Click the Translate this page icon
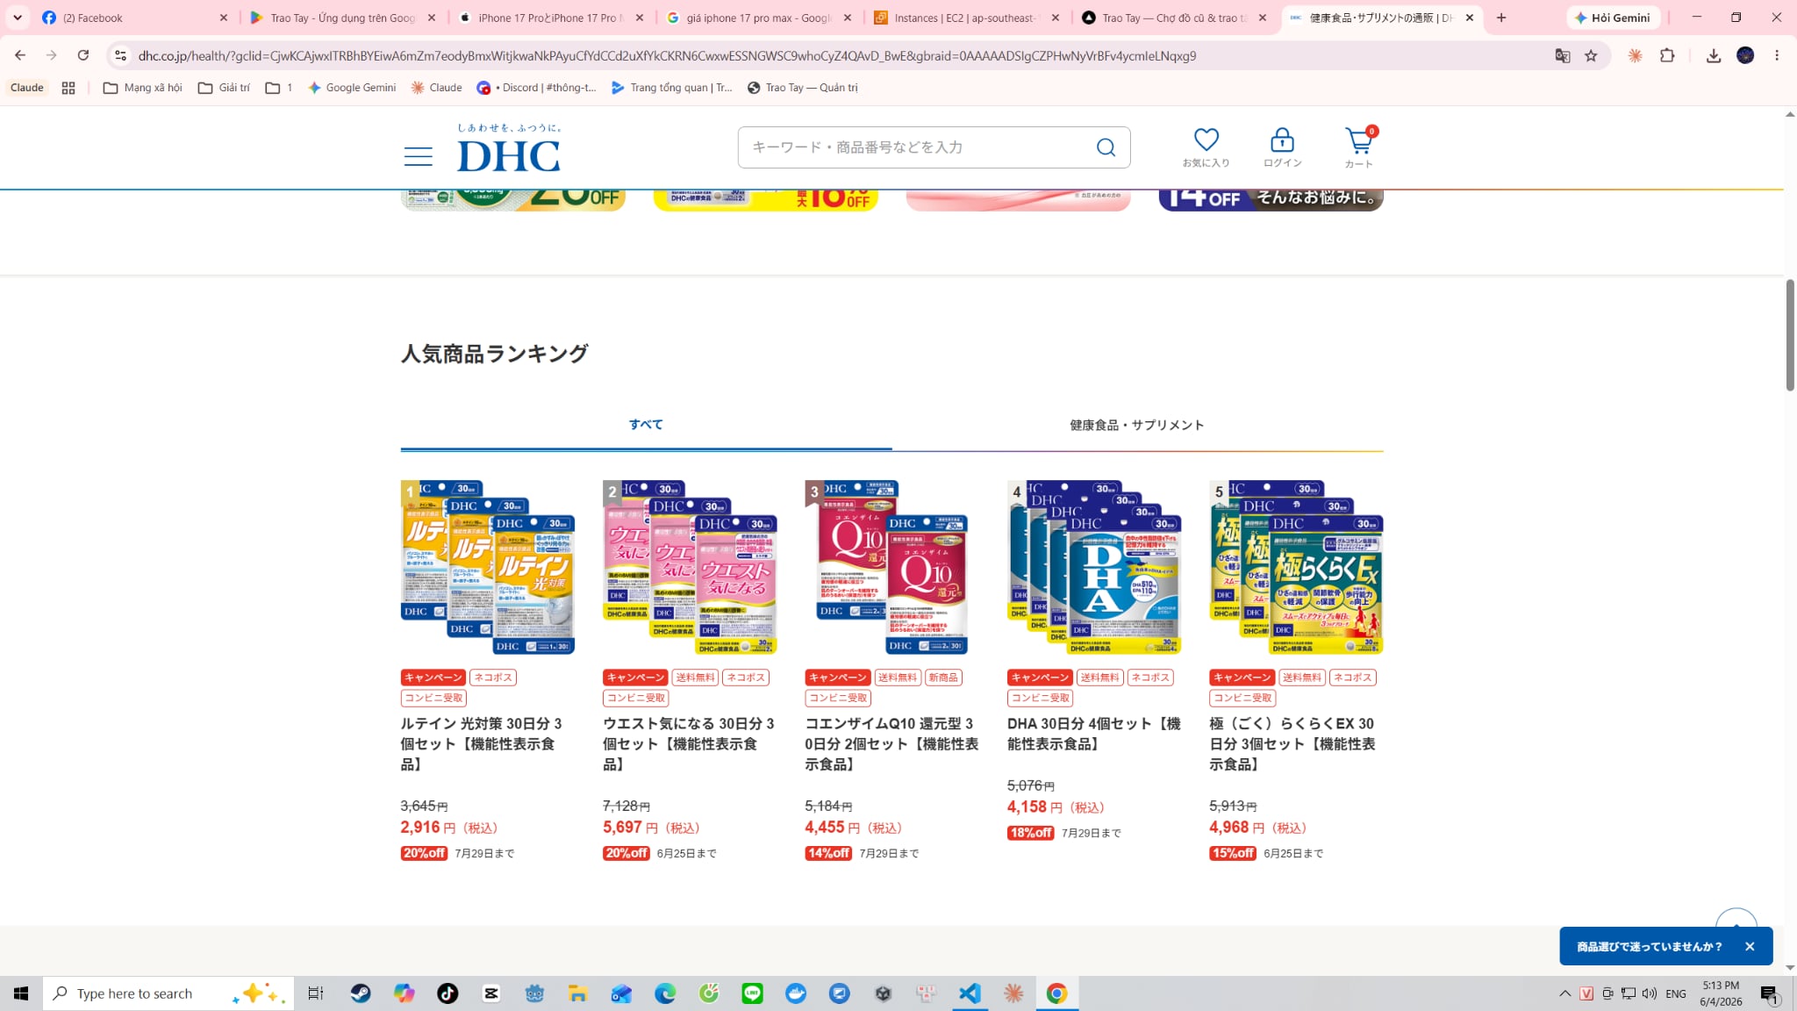1797x1011 pixels. coord(1562,55)
